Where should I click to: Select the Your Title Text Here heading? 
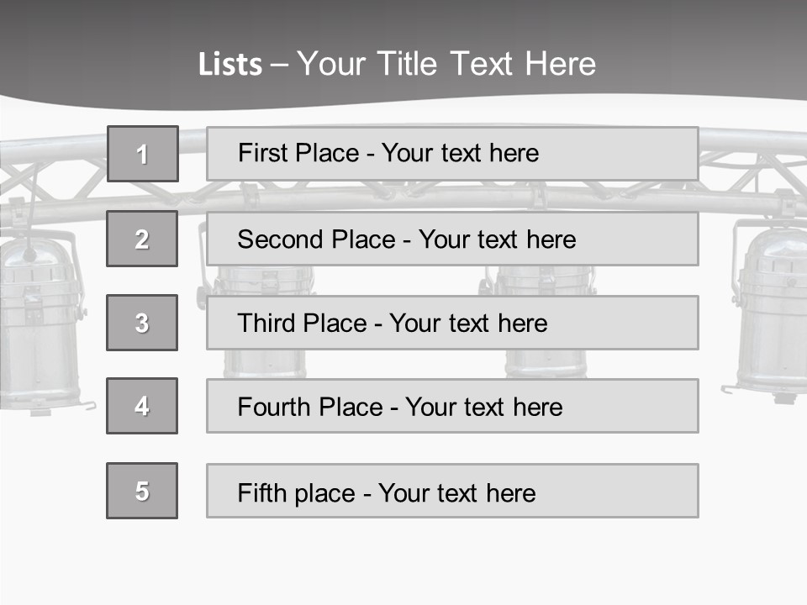446,64
